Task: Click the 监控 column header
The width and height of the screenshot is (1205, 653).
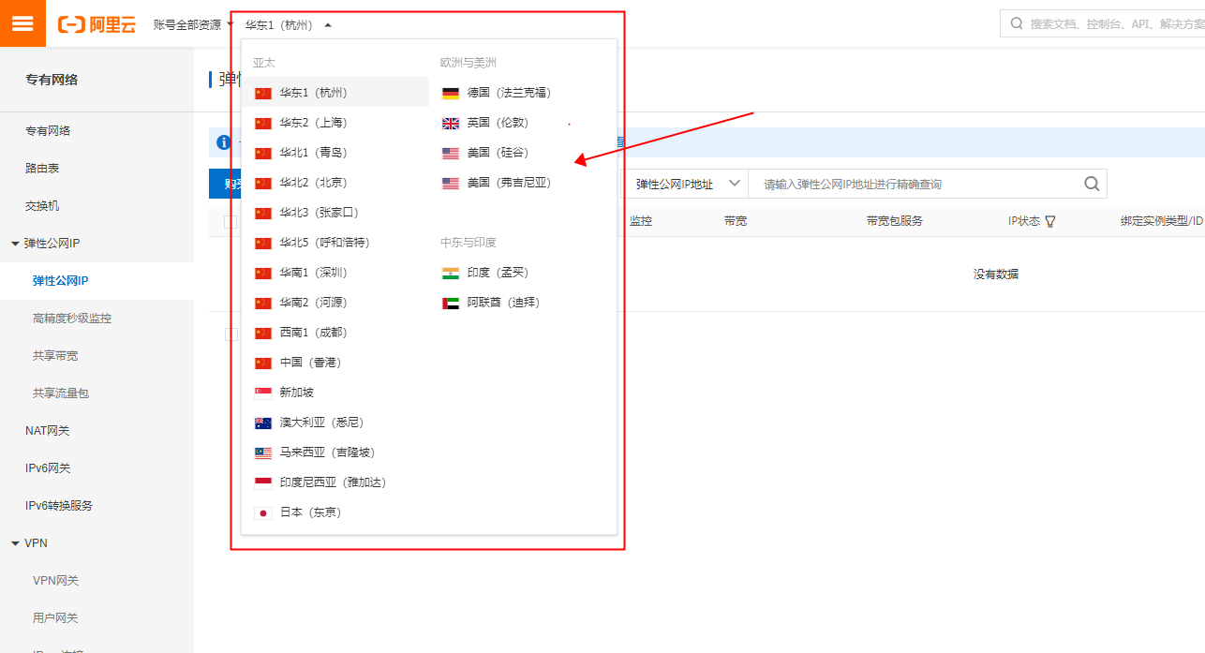Action: [641, 221]
